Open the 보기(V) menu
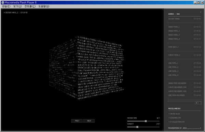 pyautogui.click(x=17, y=6)
